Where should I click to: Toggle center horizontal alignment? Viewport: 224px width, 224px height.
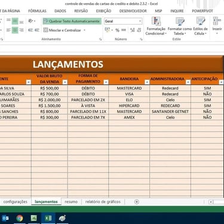15,30
